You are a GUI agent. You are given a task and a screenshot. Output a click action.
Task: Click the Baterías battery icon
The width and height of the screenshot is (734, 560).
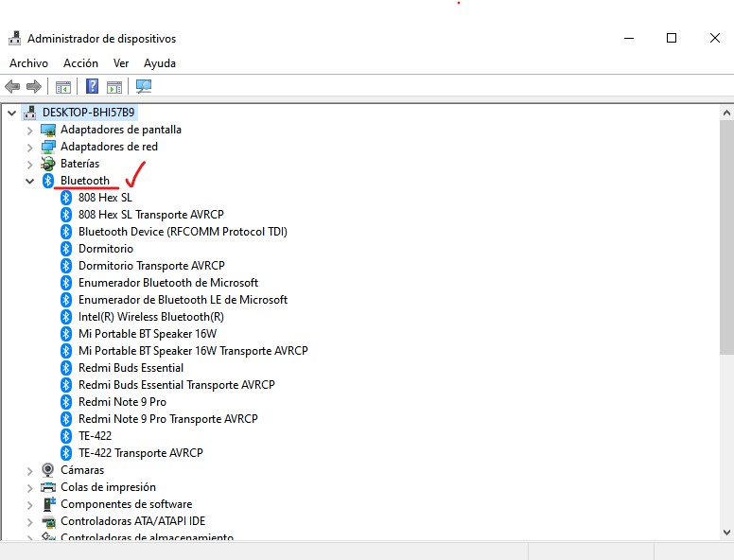pos(47,164)
